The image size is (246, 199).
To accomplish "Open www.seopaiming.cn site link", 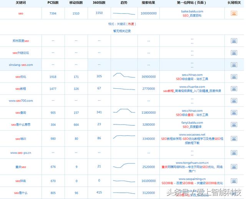I will pos(192,179).
